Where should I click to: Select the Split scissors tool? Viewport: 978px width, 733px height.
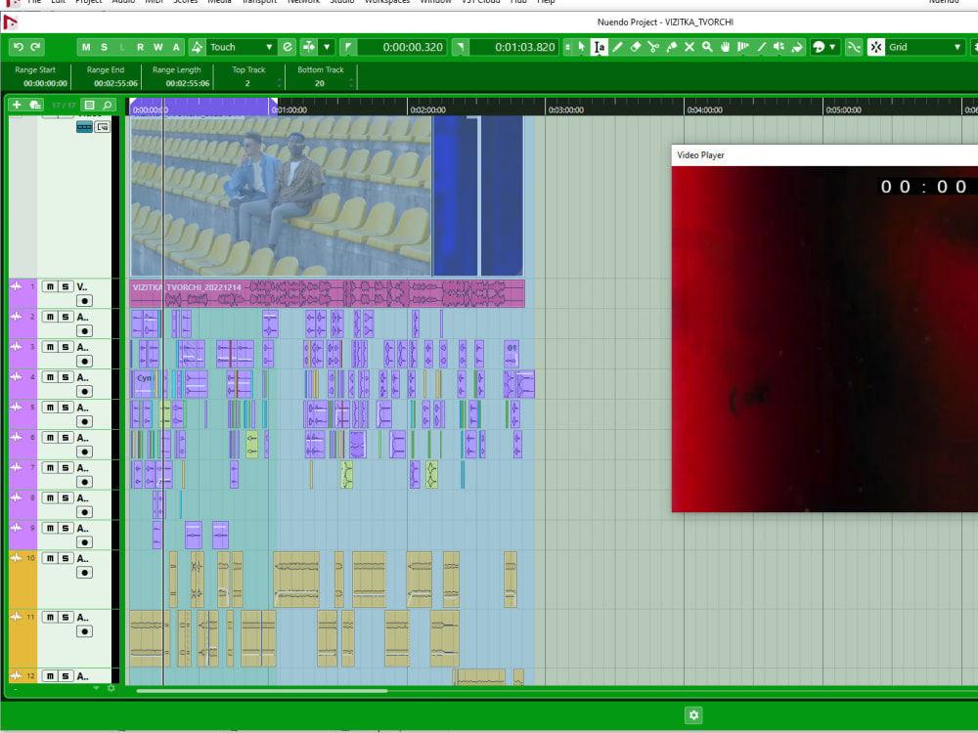pos(653,47)
